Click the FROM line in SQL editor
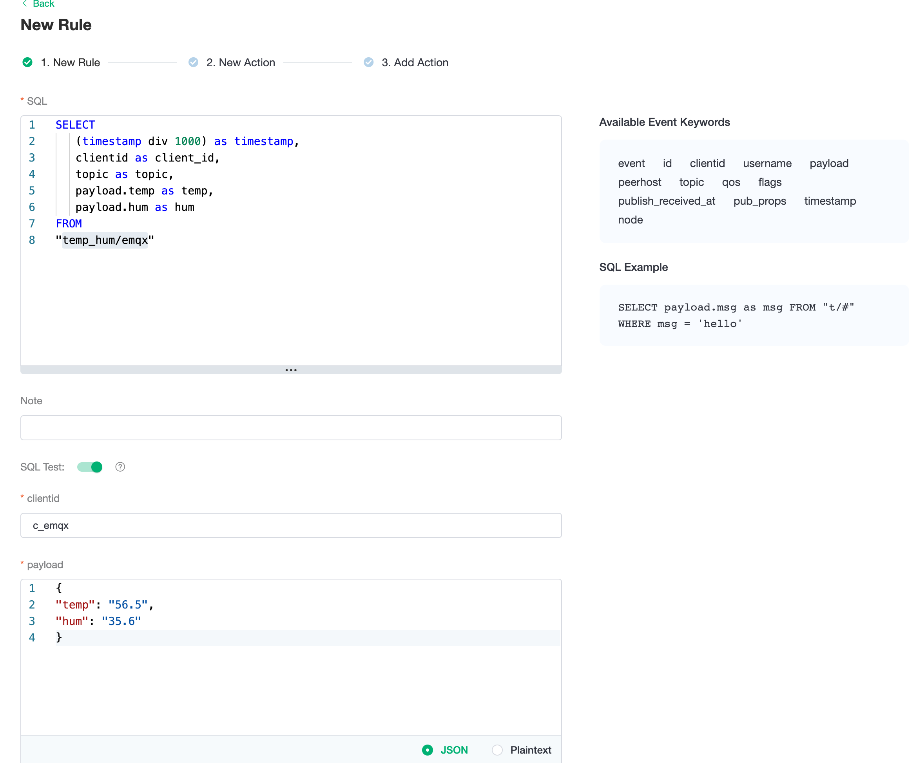This screenshot has height=763, width=917. point(69,224)
